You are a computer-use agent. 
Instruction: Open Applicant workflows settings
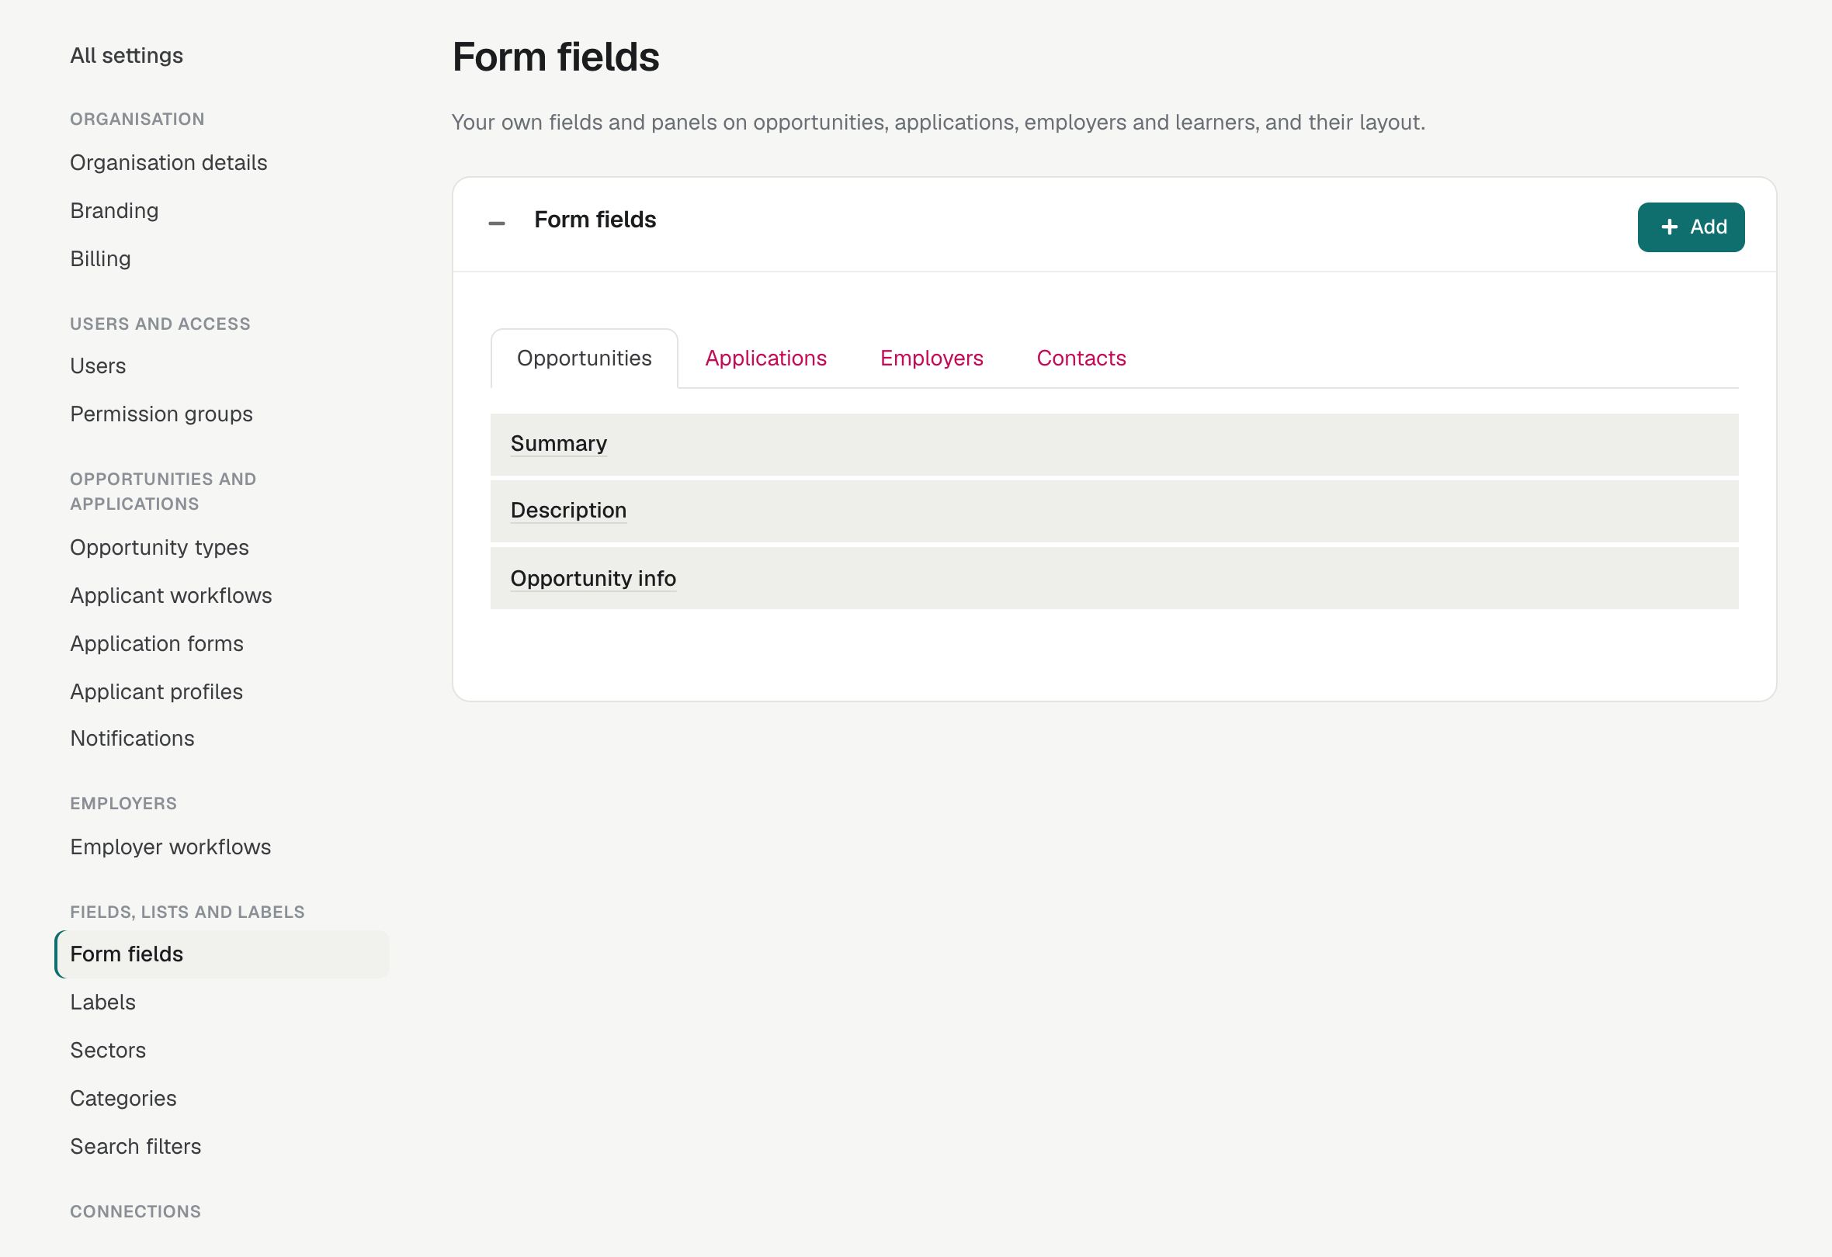(171, 595)
